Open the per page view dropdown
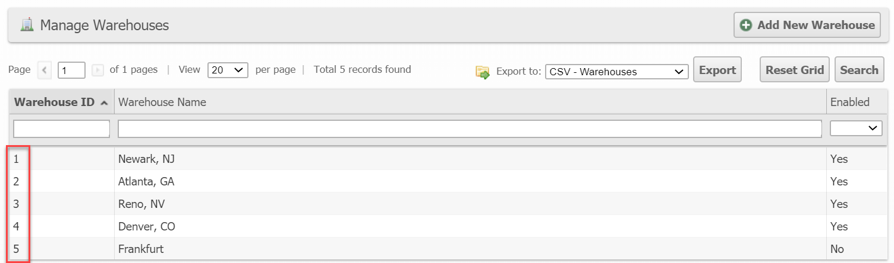Image resolution: width=894 pixels, height=263 pixels. pos(228,70)
